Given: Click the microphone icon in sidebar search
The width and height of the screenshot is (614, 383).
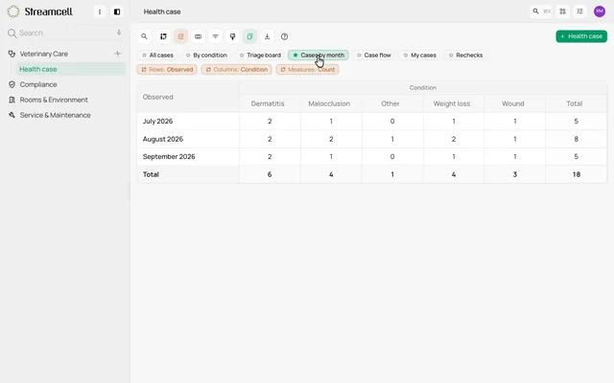Looking at the screenshot, I should [119, 33].
